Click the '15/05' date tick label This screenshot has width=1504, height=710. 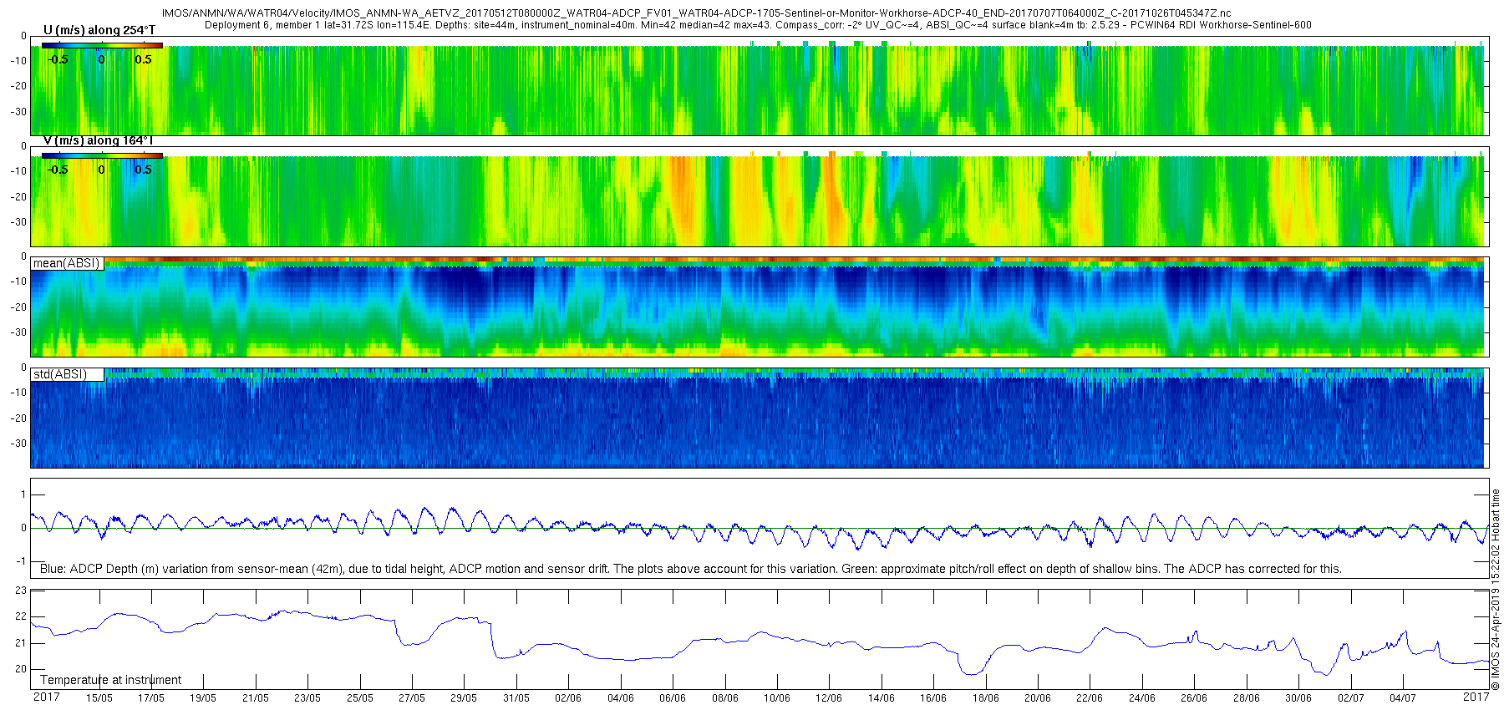pos(99,698)
